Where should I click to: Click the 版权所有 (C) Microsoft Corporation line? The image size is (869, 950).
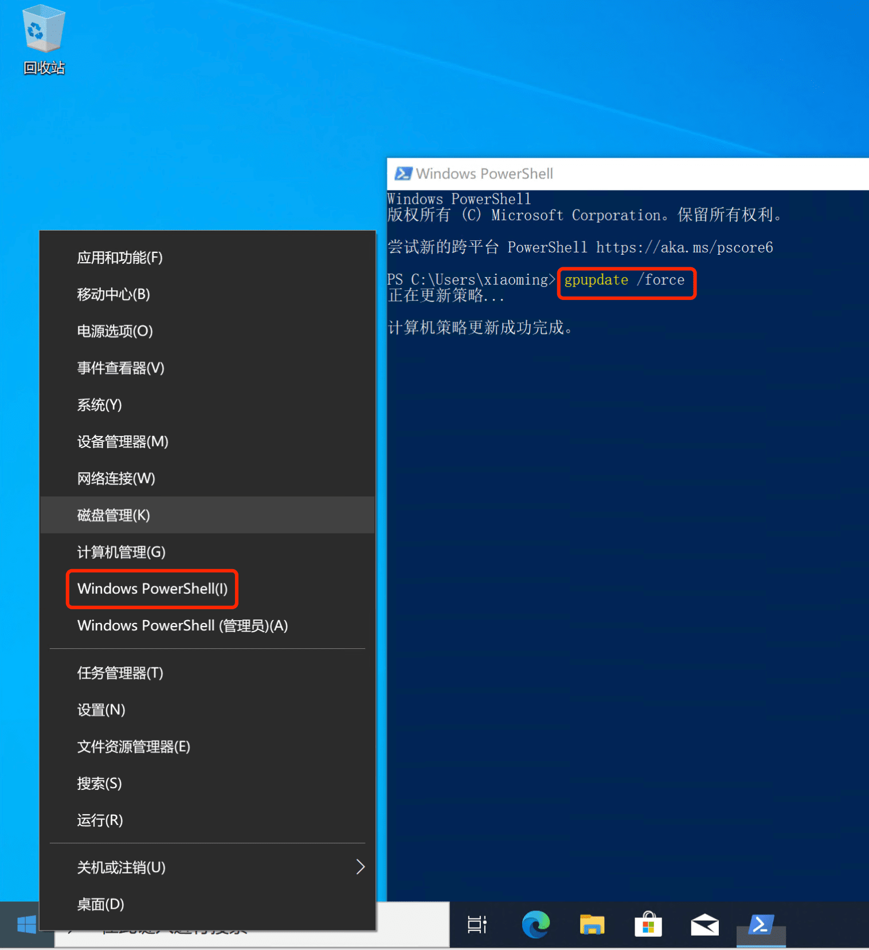585,215
